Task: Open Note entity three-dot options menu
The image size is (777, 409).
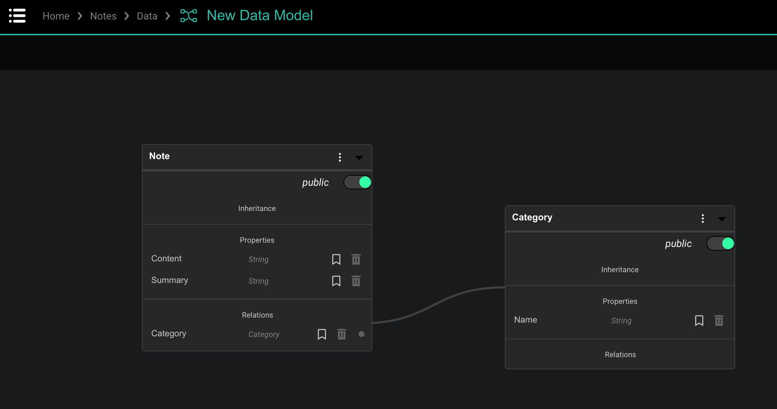Action: 340,157
